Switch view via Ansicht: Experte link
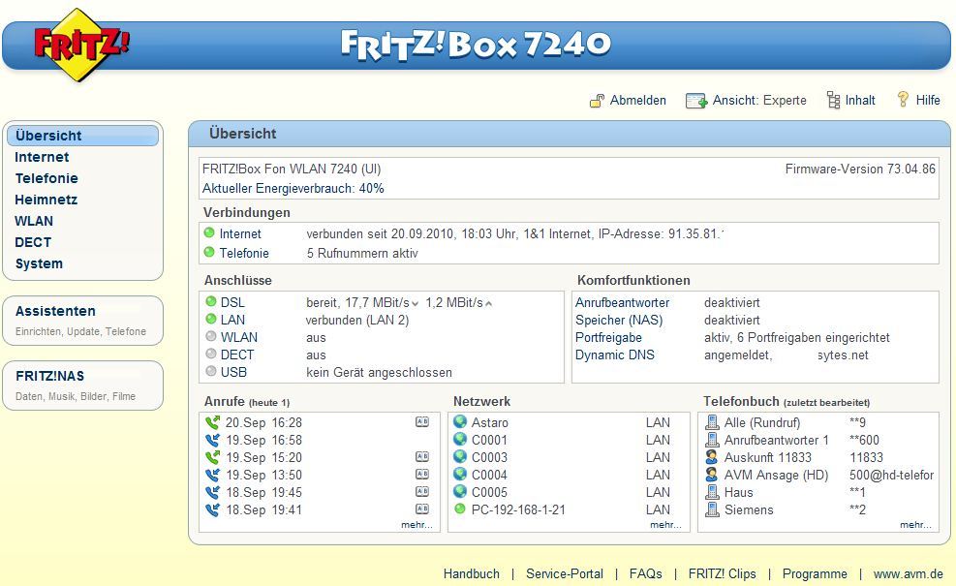Viewport: 956px width, 586px height. pos(759,100)
